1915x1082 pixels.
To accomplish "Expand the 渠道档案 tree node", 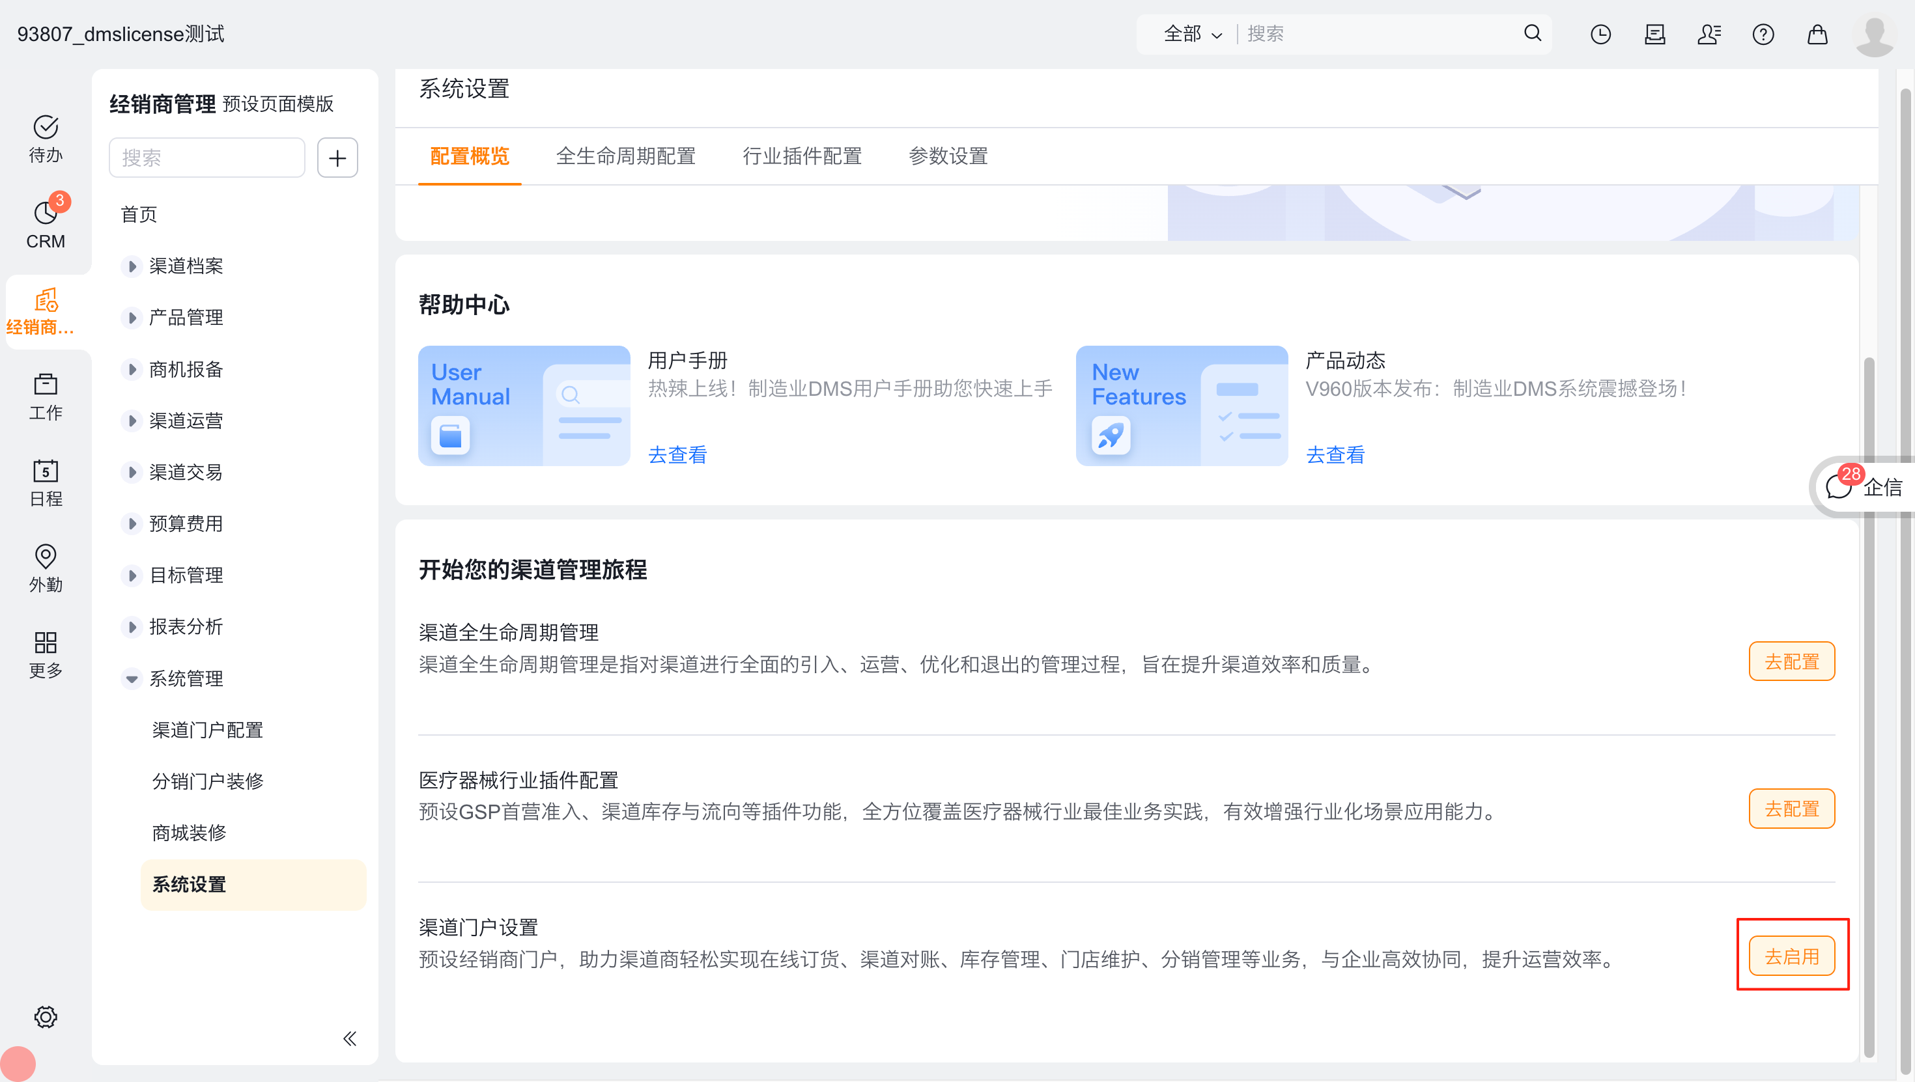I will tap(132, 266).
